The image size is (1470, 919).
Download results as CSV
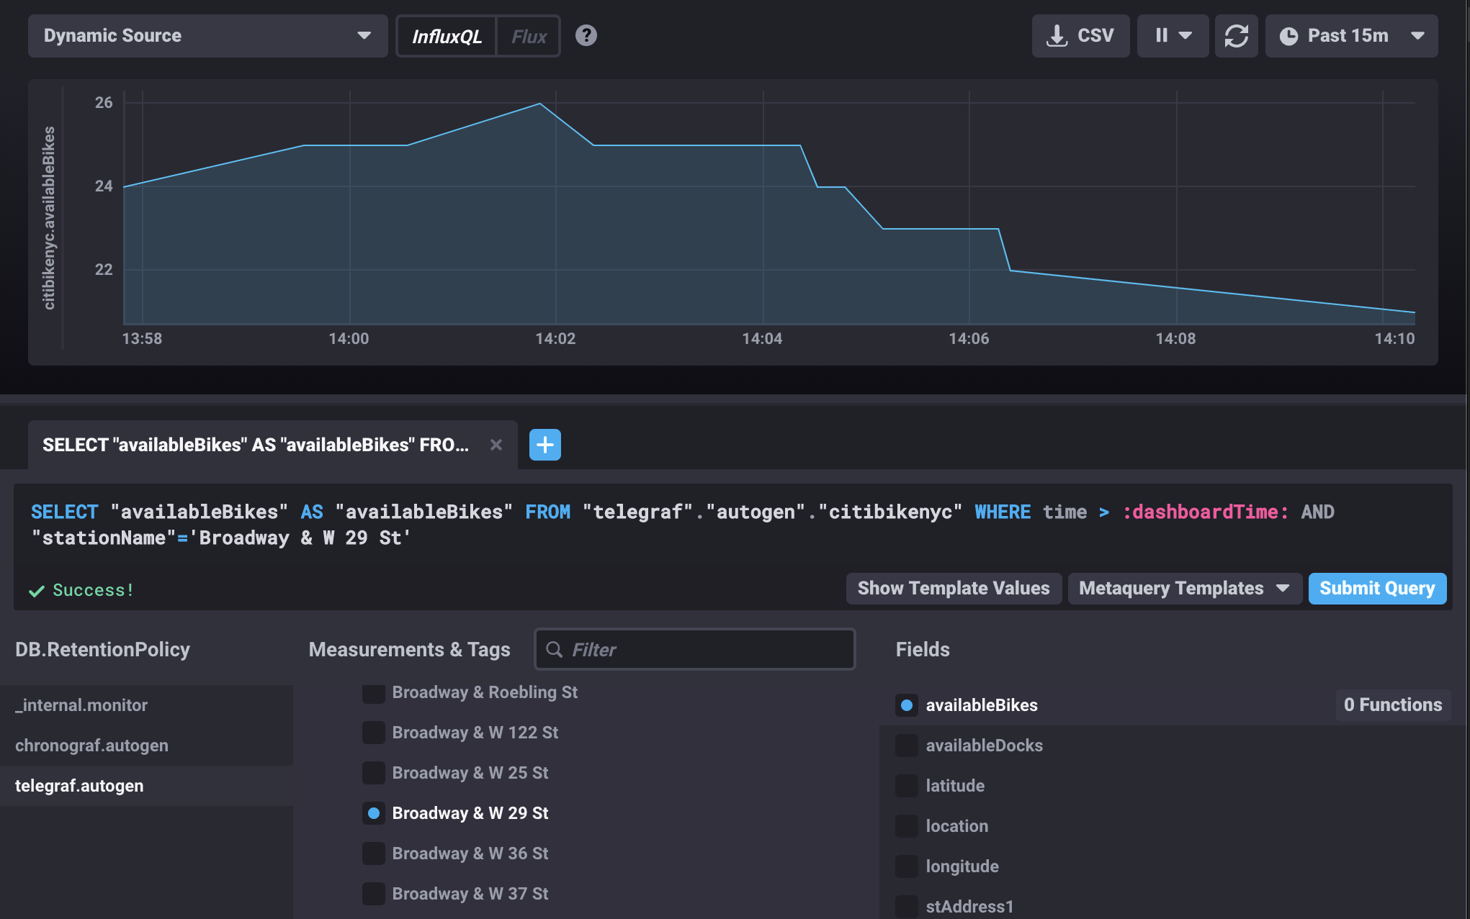tap(1080, 35)
